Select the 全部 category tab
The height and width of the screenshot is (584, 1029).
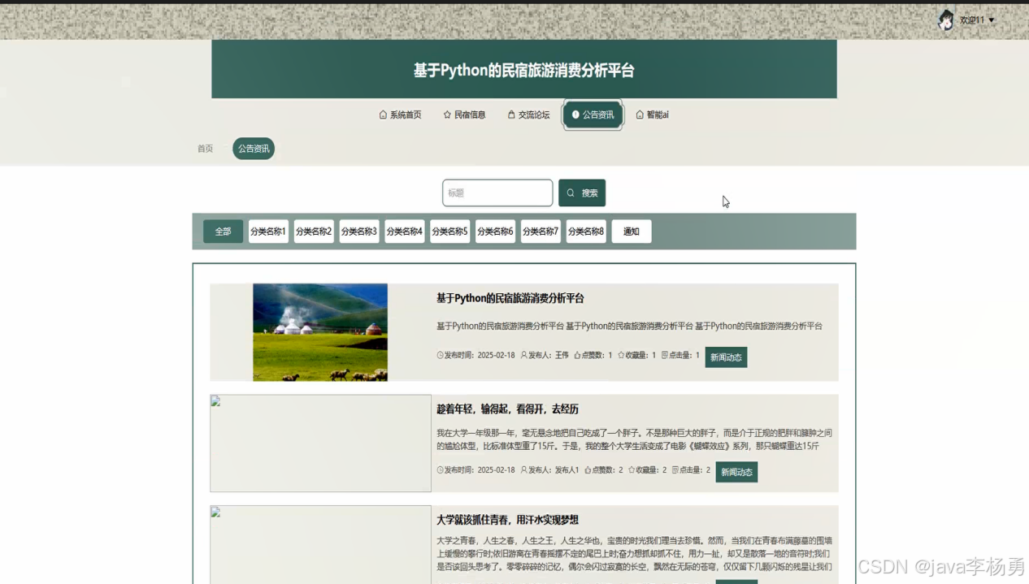coord(223,231)
